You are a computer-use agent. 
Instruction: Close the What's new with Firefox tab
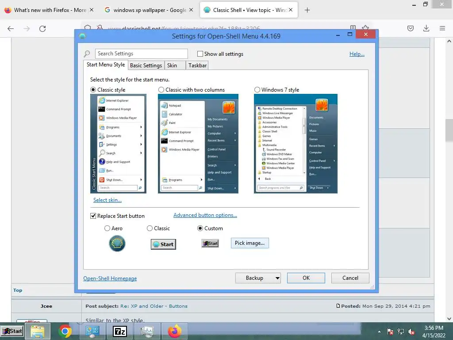[92, 10]
